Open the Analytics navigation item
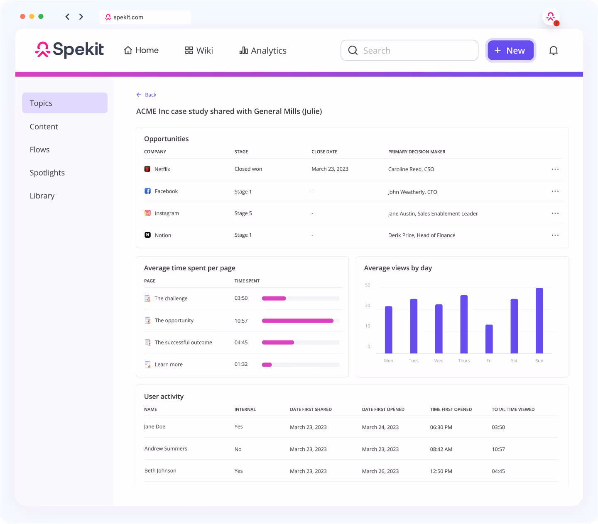 tap(263, 50)
